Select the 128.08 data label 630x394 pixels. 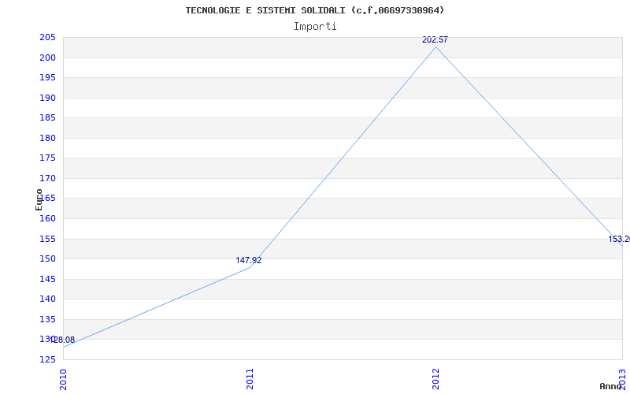click(62, 340)
